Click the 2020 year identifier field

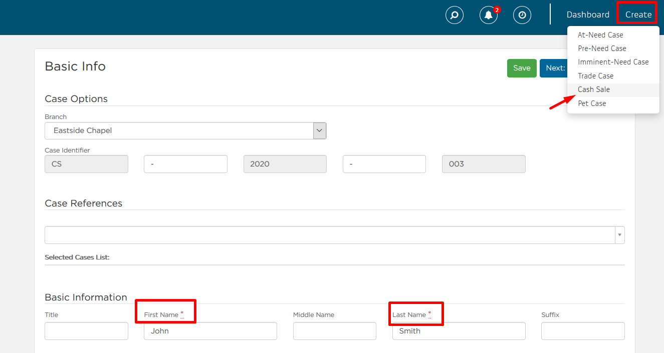pyautogui.click(x=285, y=164)
